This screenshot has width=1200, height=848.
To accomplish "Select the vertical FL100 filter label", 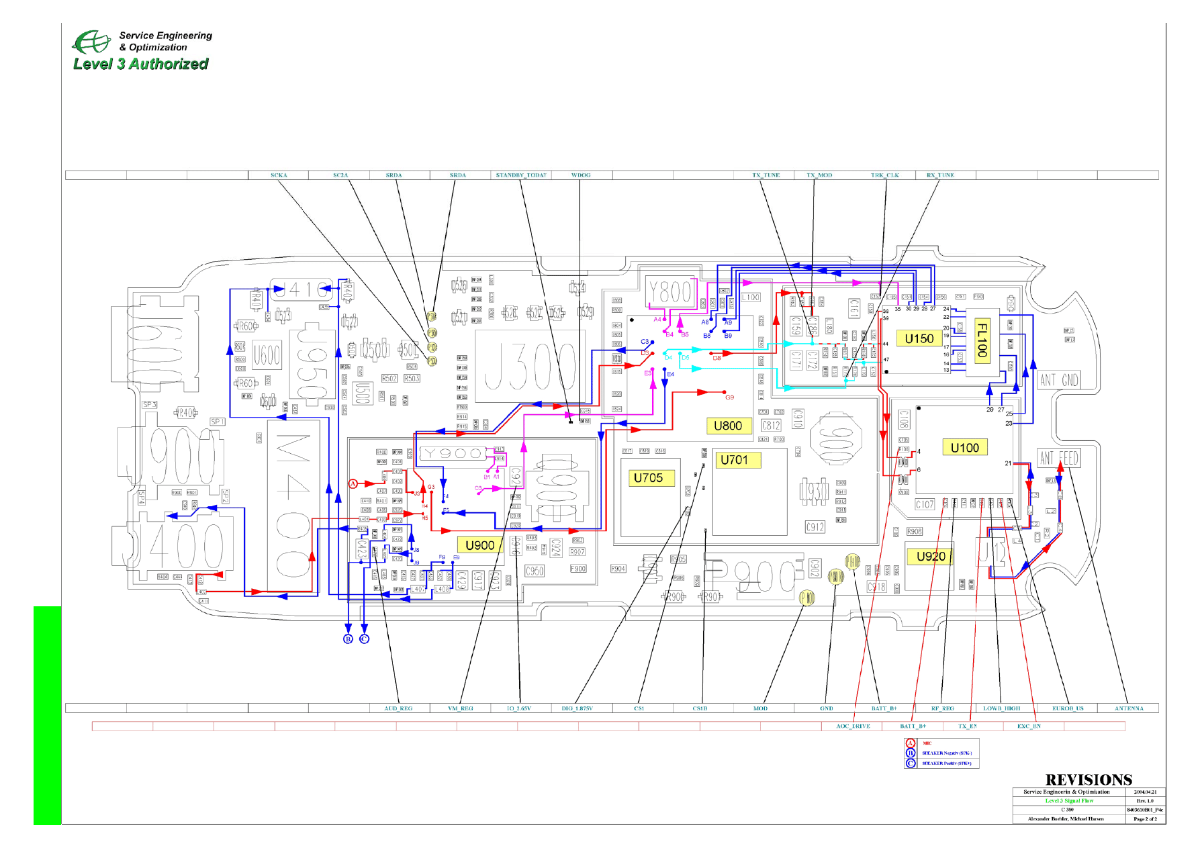I will (982, 340).
